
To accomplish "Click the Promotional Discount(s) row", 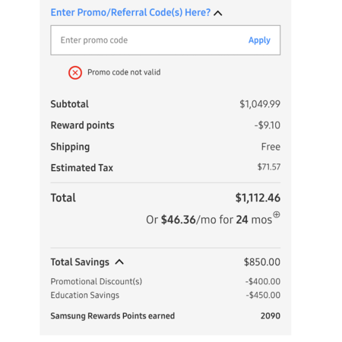I will [166, 281].
